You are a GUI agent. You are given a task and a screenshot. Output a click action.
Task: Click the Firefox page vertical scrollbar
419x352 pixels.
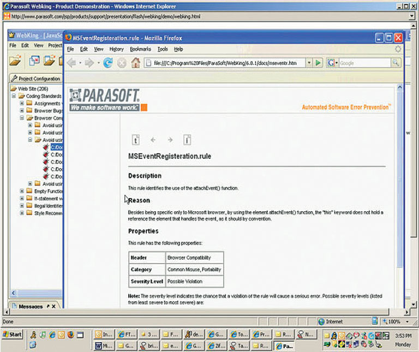pos(400,191)
